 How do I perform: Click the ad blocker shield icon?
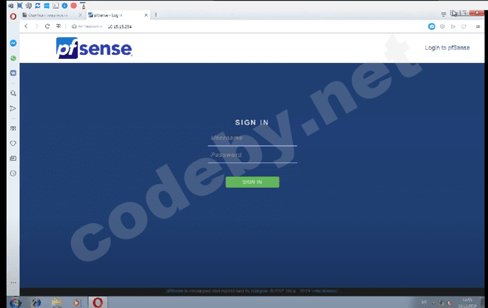[442, 27]
